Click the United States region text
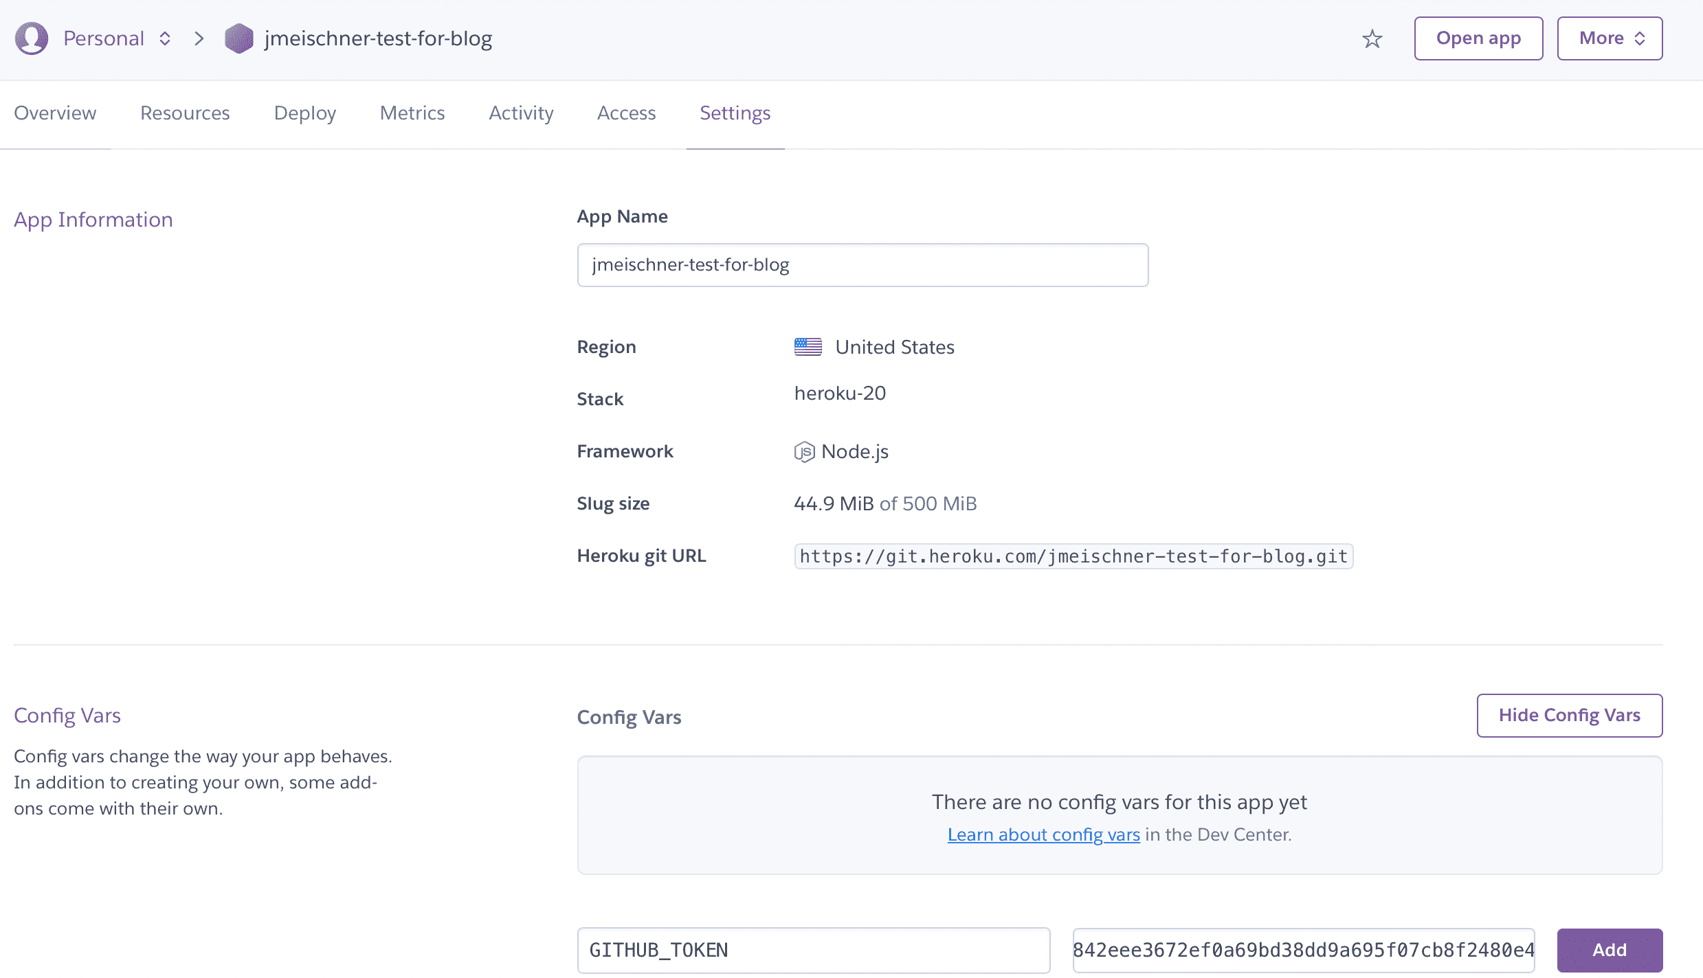This screenshot has width=1703, height=978. pos(895,347)
